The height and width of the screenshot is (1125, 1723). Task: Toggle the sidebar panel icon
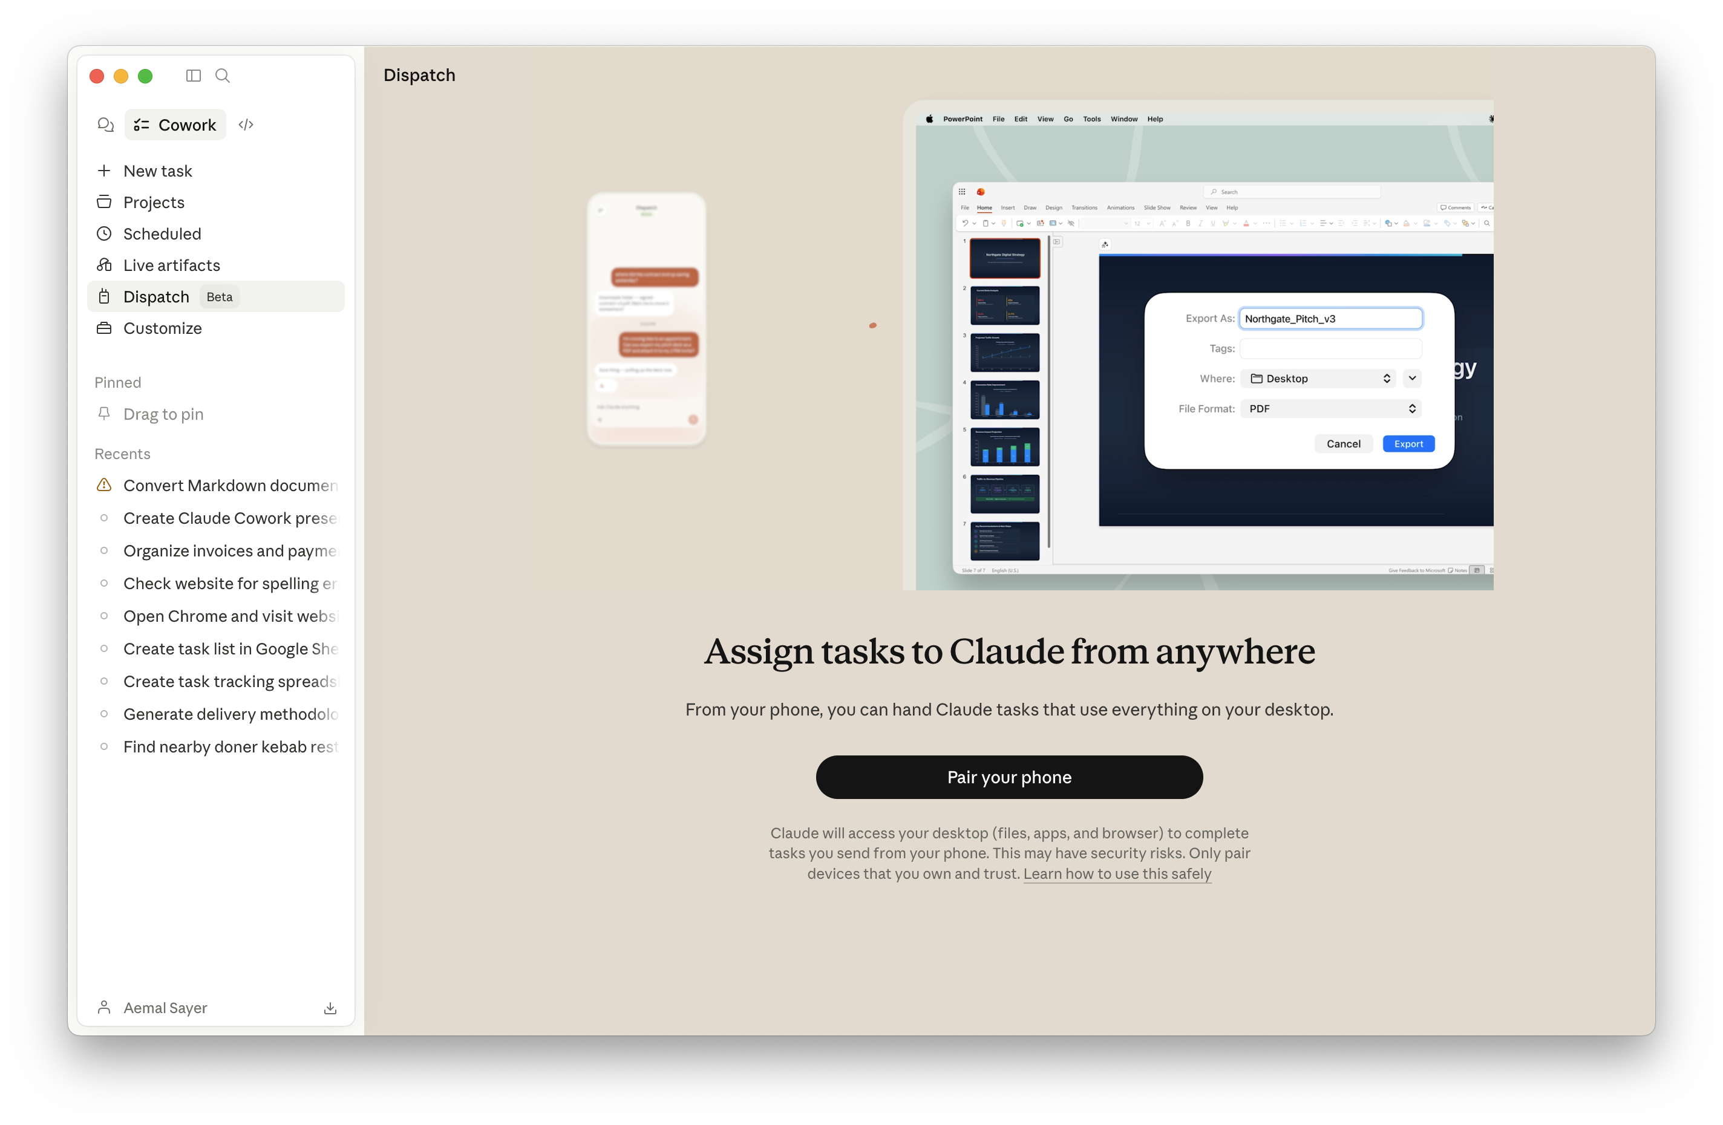194,76
